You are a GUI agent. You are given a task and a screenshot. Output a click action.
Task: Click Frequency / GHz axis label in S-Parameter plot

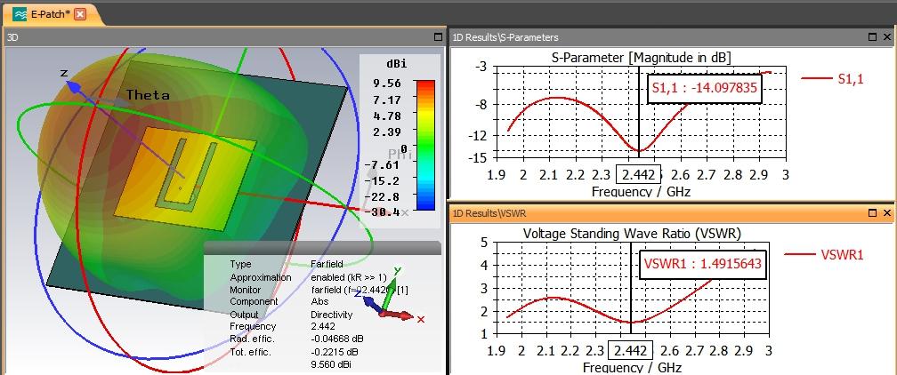click(x=641, y=192)
